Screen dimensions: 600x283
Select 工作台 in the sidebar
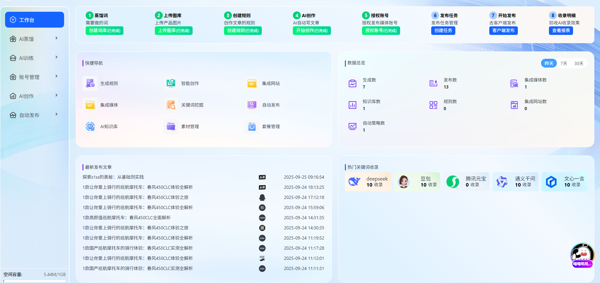click(35, 20)
